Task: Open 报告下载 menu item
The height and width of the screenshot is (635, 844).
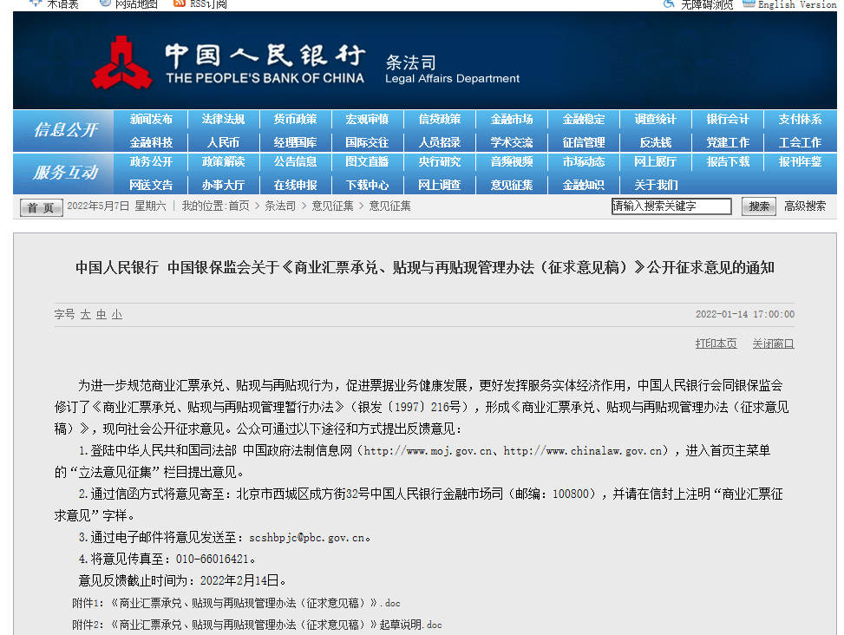Action: [x=728, y=161]
